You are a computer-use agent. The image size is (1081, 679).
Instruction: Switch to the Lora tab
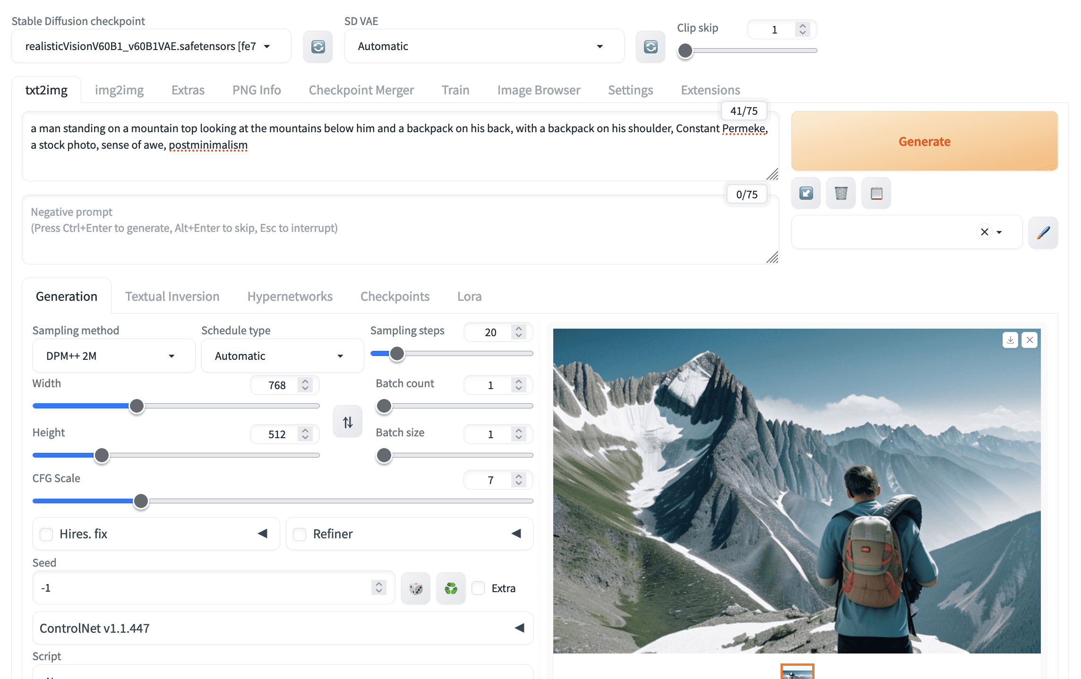coord(469,296)
